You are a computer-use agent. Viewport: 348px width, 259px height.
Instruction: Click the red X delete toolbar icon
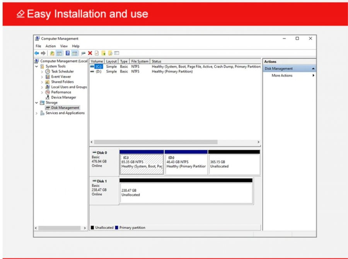point(90,53)
